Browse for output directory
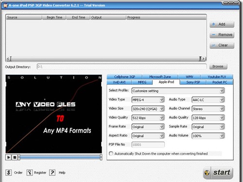The width and height of the screenshot is (243, 182). pos(218,66)
